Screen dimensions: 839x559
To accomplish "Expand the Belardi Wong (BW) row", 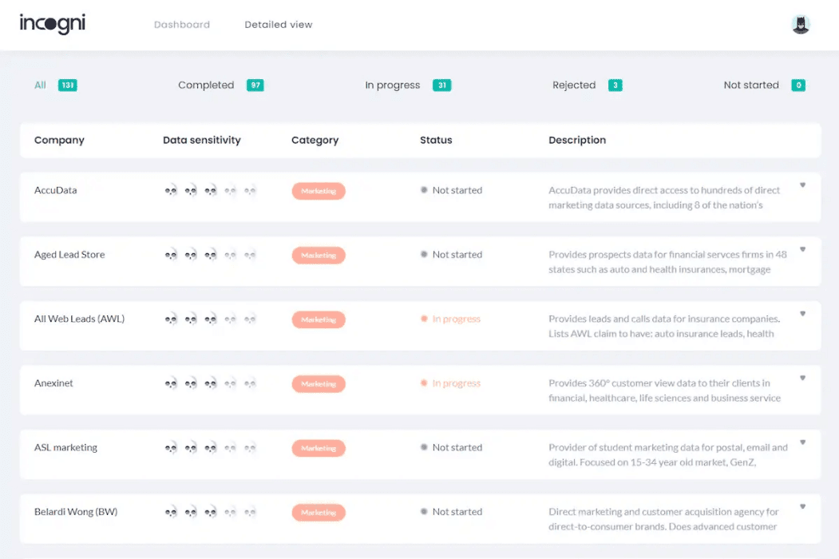I will (x=802, y=506).
